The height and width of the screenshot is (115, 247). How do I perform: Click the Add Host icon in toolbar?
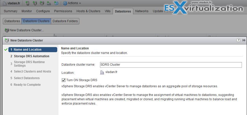click(x=27, y=3)
